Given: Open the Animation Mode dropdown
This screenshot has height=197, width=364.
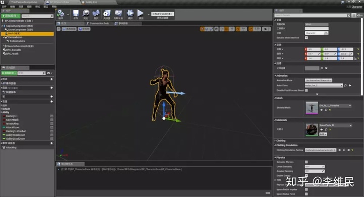Looking at the screenshot, I should click(318, 80).
